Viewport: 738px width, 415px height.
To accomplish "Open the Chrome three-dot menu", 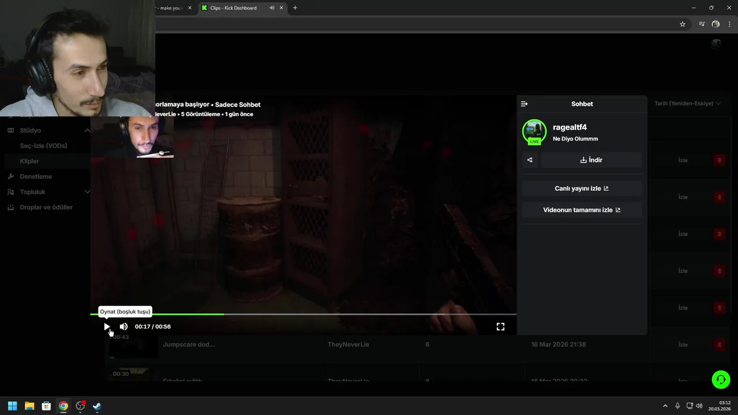I will [729, 24].
